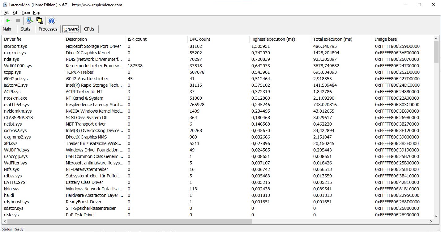Switch to the Main tab
Image resolution: width=441 pixels, height=232 pixels.
click(x=7, y=29)
